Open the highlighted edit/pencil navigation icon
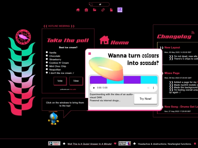Viewport: 198px width, 148px height. click(x=120, y=10)
